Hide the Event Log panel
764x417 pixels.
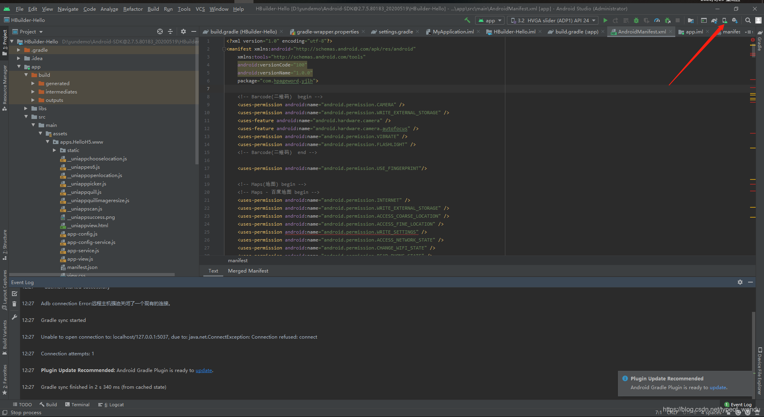coord(750,282)
